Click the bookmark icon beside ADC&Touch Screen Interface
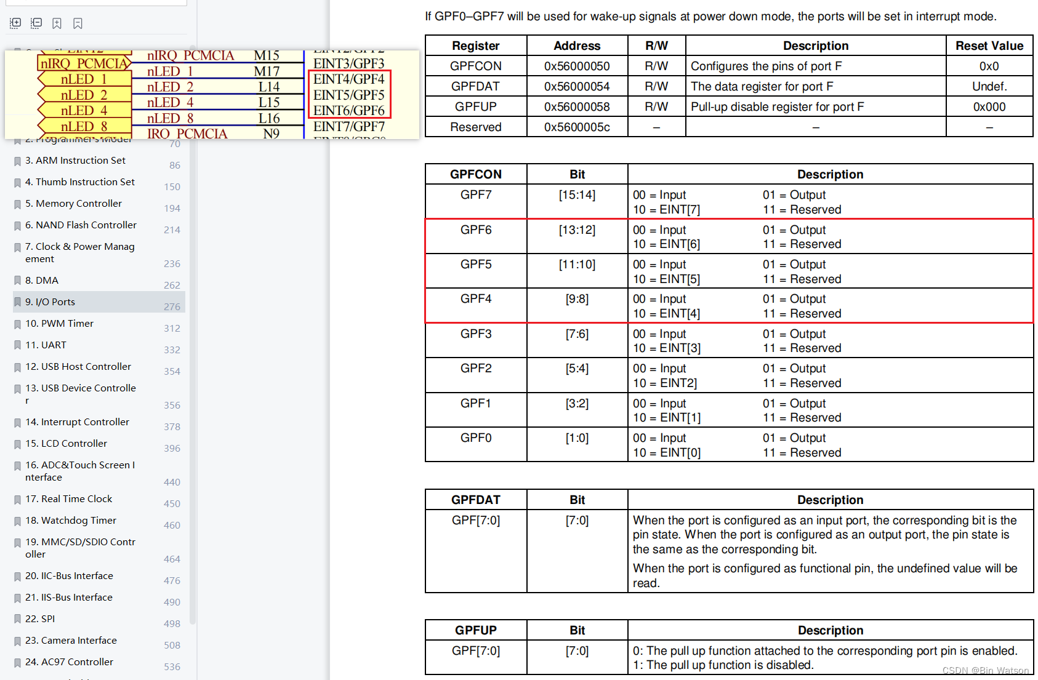1038x680 pixels. (17, 466)
